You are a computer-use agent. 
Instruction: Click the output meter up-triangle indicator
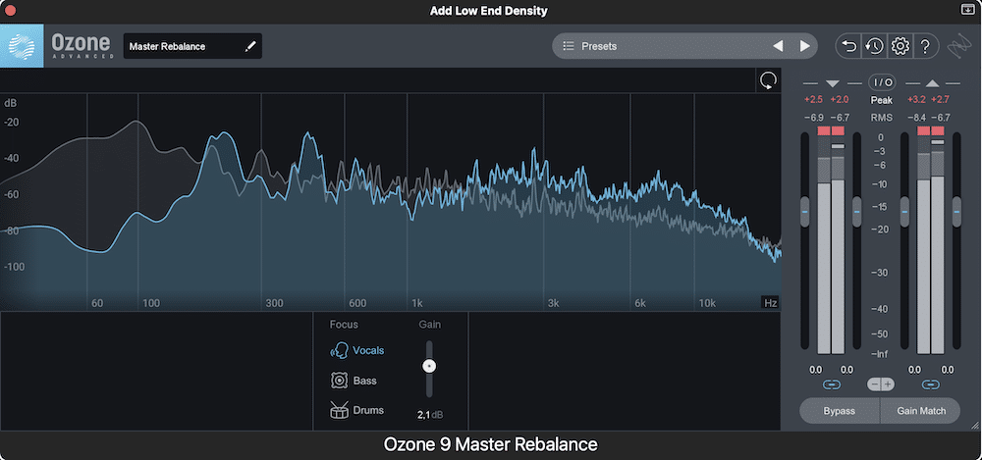pyautogui.click(x=932, y=83)
